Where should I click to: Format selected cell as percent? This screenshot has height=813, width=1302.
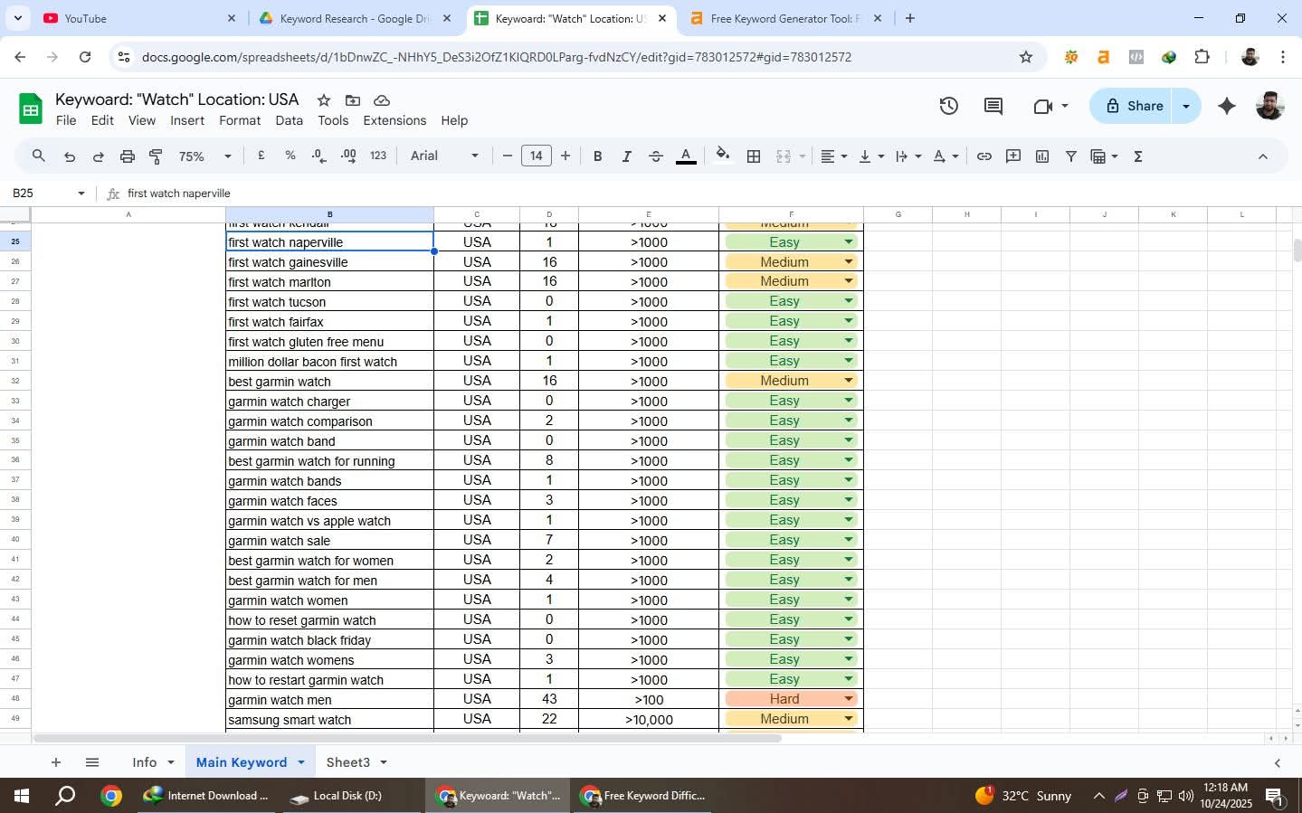click(x=290, y=156)
